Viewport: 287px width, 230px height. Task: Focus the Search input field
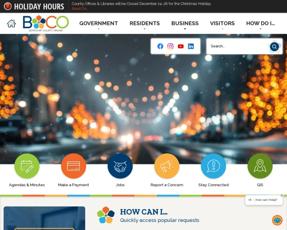click(x=238, y=46)
